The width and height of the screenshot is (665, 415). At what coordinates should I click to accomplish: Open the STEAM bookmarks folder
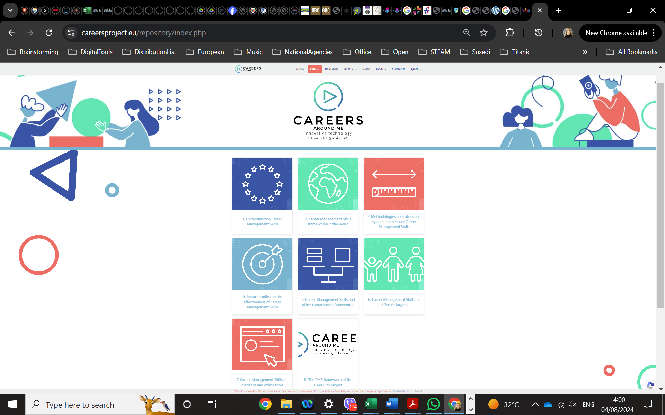click(434, 52)
